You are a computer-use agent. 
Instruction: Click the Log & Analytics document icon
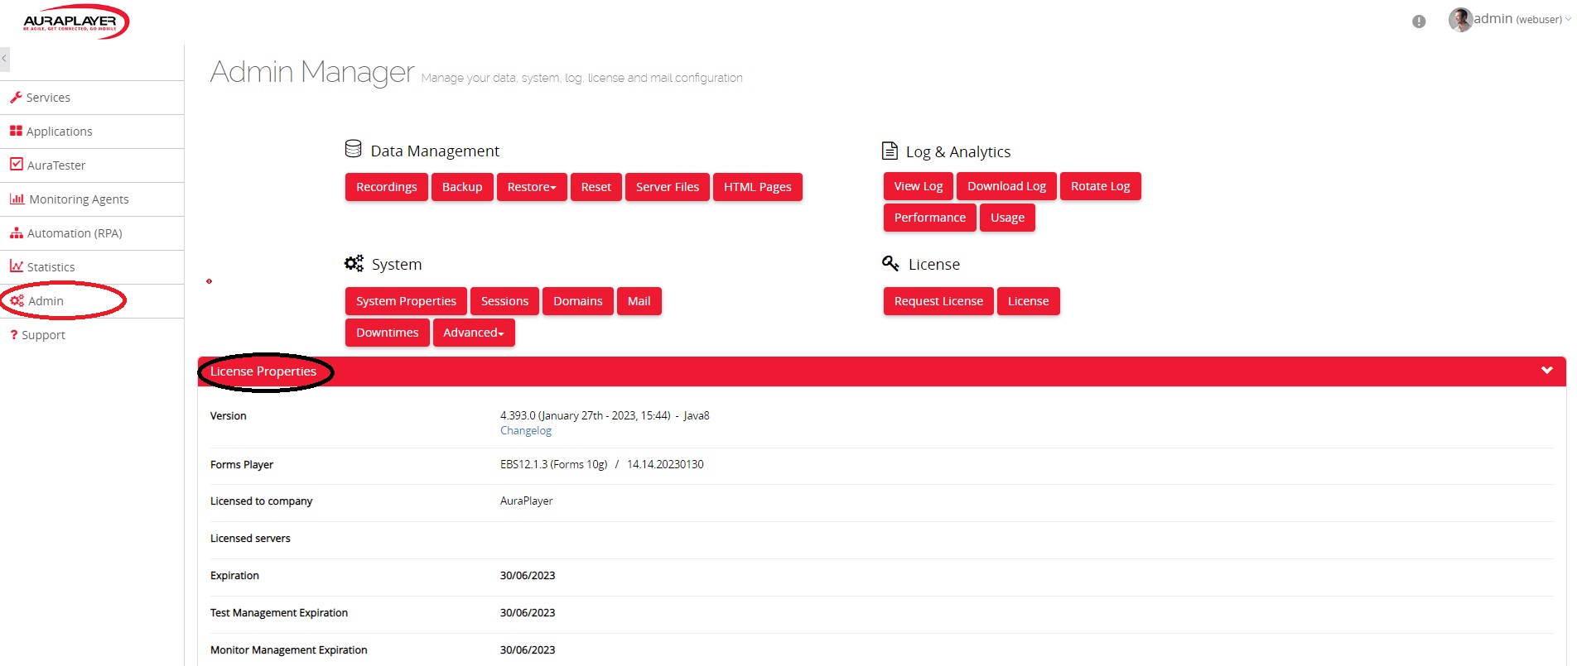click(890, 151)
